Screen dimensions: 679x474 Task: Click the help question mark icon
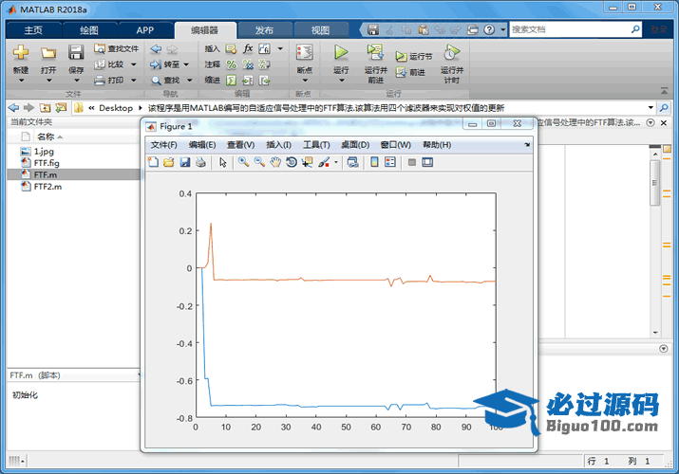tap(489, 29)
